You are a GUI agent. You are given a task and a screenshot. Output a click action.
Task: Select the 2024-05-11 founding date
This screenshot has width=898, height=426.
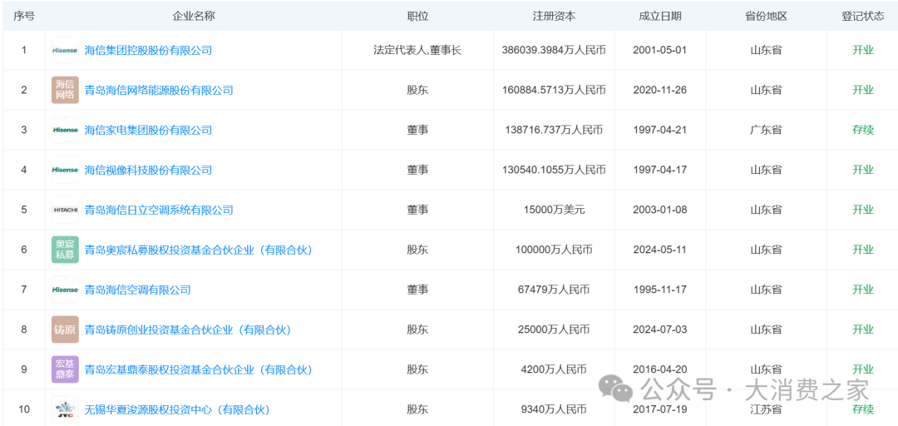pos(659,250)
